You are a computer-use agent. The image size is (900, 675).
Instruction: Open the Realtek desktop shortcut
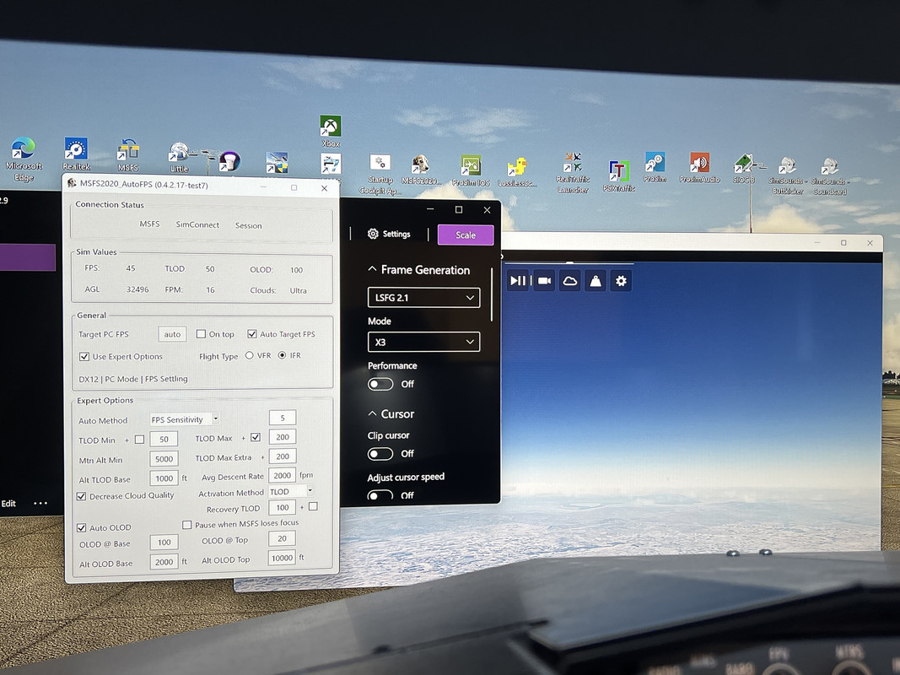pos(76,154)
